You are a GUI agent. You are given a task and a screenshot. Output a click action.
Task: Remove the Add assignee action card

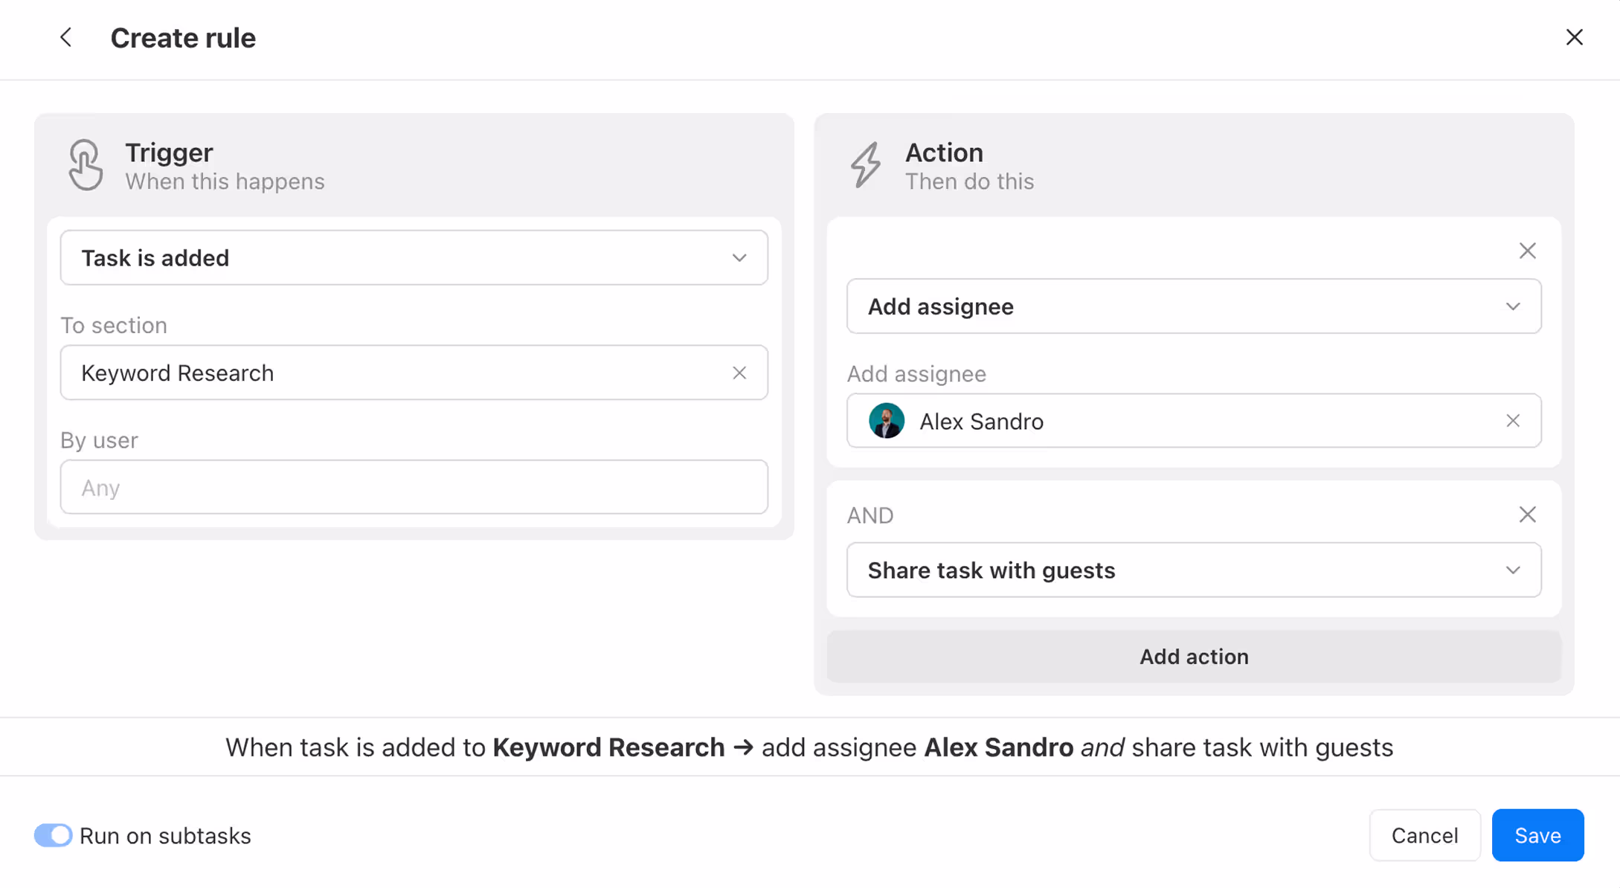coord(1527,251)
